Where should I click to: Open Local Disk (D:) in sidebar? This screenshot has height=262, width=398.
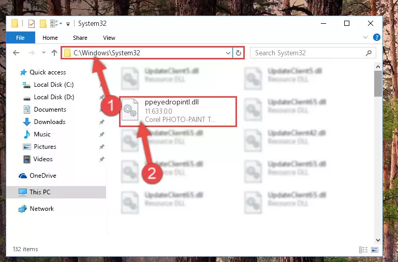[54, 97]
